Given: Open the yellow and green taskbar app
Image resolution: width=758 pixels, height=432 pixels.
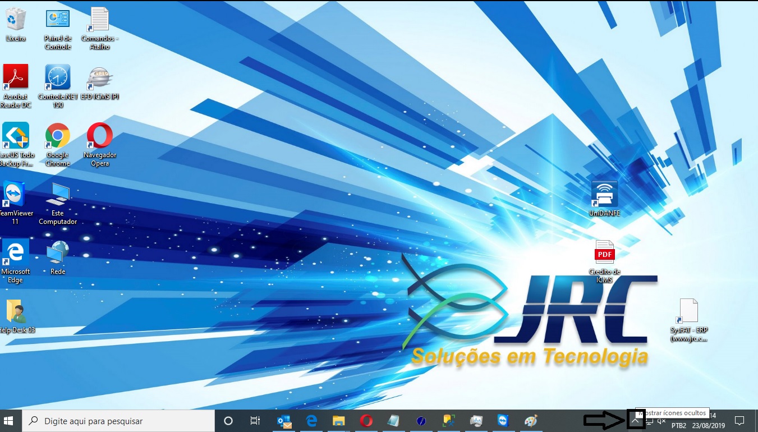Looking at the screenshot, I should (x=448, y=421).
